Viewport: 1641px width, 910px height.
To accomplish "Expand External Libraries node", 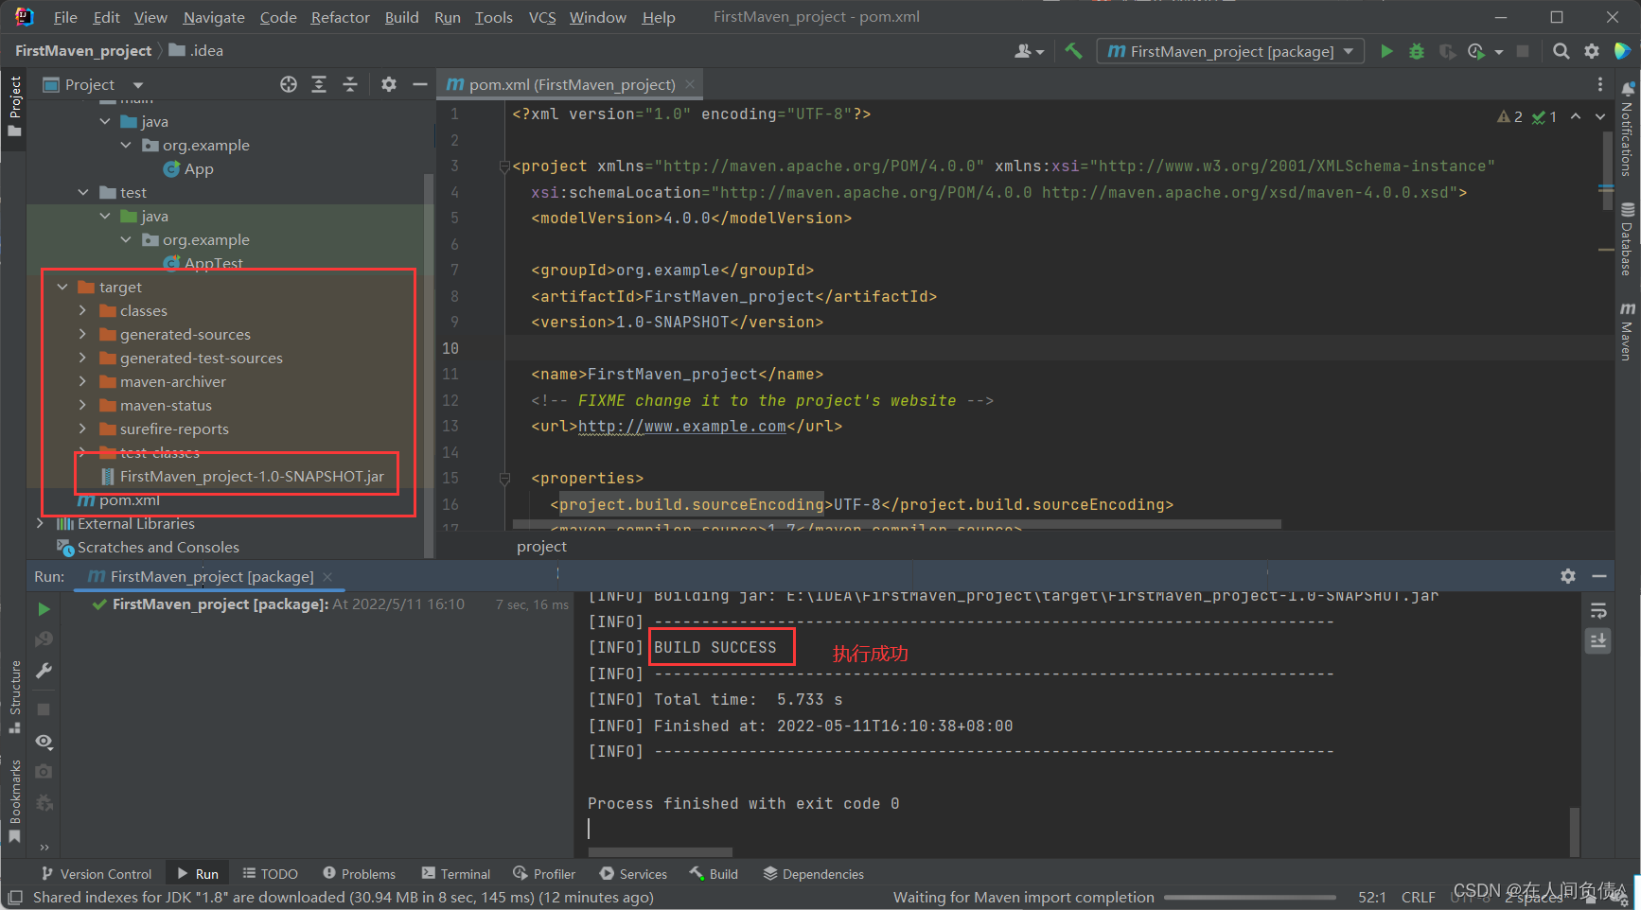I will 41,523.
